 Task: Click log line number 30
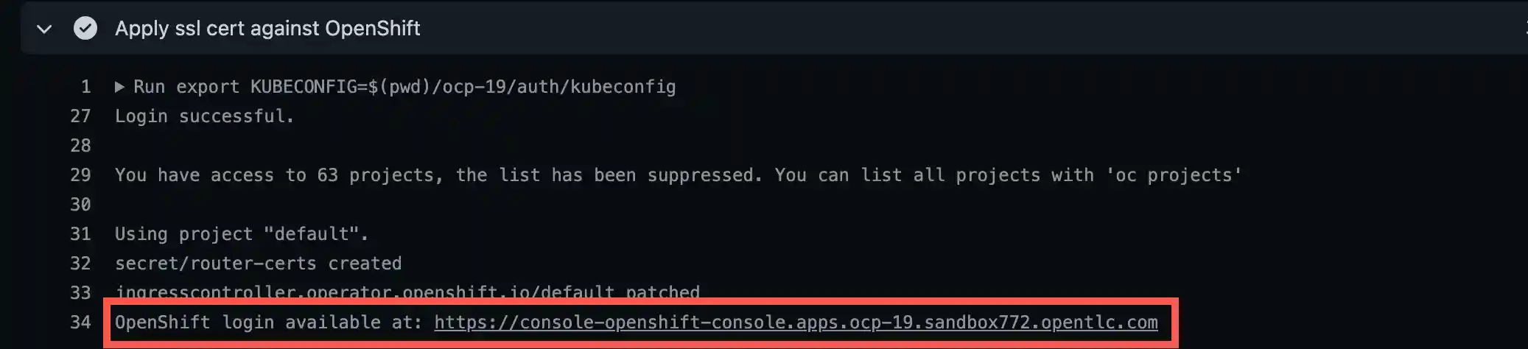tap(80, 205)
